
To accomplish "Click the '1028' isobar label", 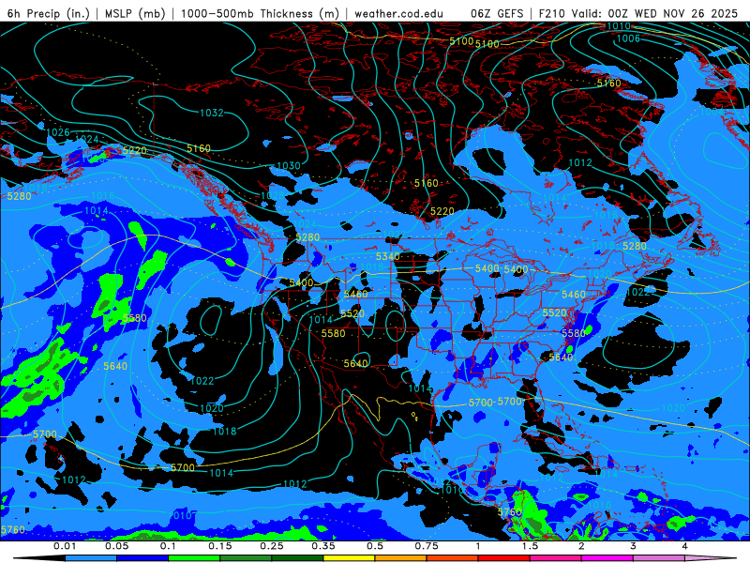I will click(x=272, y=196).
